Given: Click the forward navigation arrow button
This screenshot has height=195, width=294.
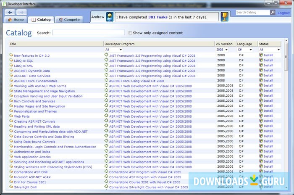Looking at the screenshot, I should 22,12.
